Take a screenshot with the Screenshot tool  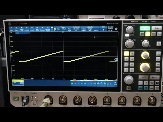(x=21, y=29)
